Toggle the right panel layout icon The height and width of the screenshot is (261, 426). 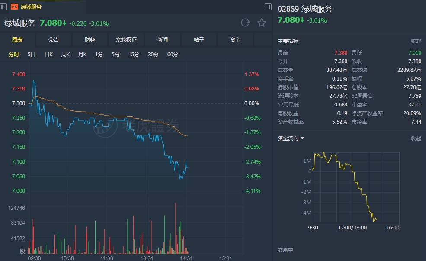268,7
